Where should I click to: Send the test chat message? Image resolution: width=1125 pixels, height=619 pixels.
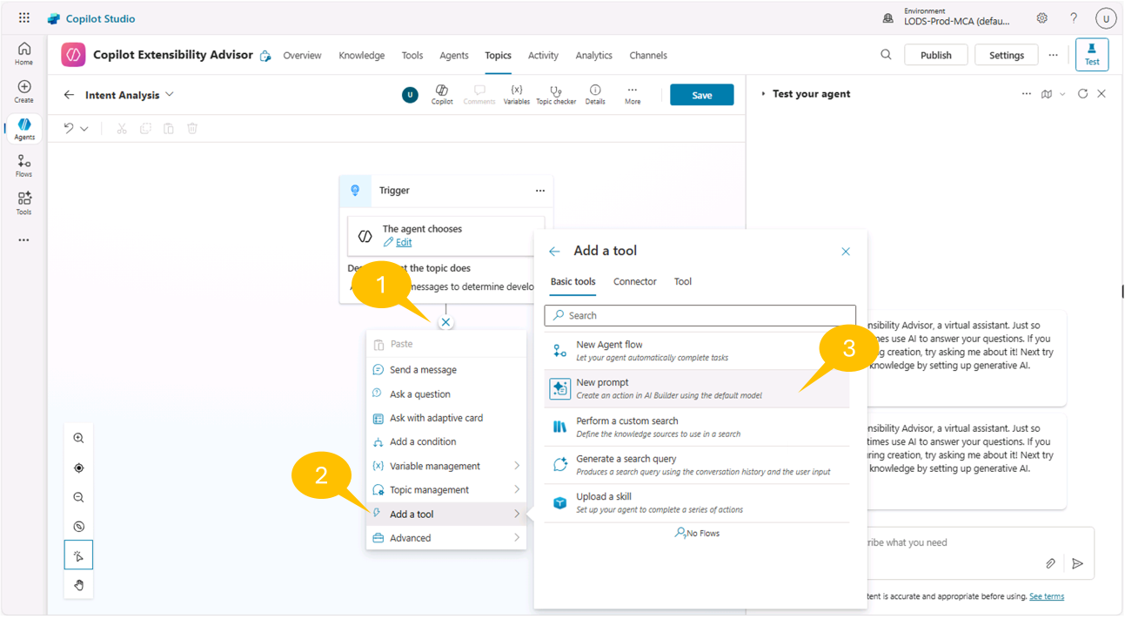1077,564
